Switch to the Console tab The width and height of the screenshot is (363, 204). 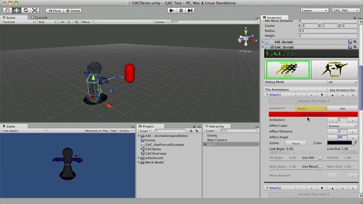[x=39, y=18]
